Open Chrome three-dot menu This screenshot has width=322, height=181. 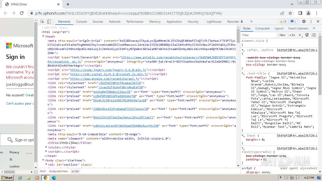pyautogui.click(x=316, y=13)
